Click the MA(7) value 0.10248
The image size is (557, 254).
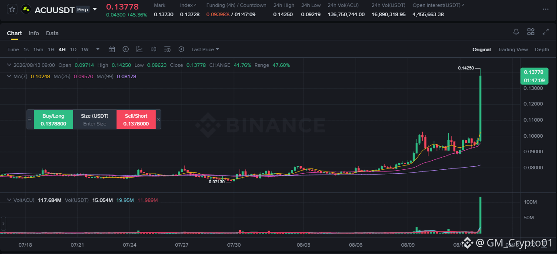40,76
